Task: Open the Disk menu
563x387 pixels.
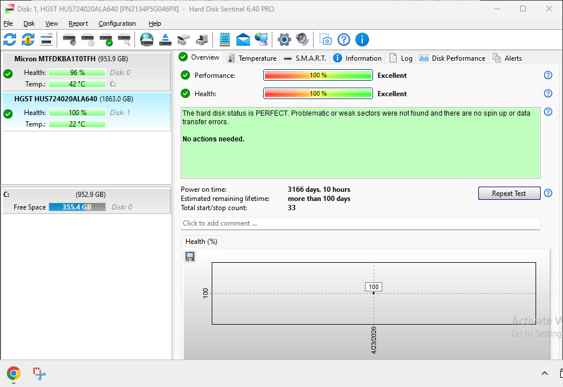Action: point(29,23)
